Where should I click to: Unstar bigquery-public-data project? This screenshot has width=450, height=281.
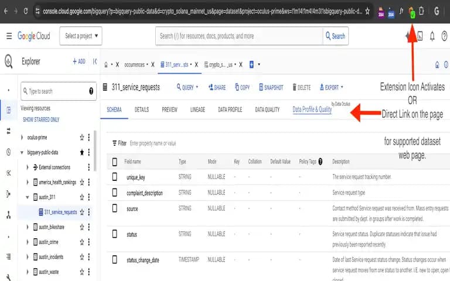coord(82,152)
